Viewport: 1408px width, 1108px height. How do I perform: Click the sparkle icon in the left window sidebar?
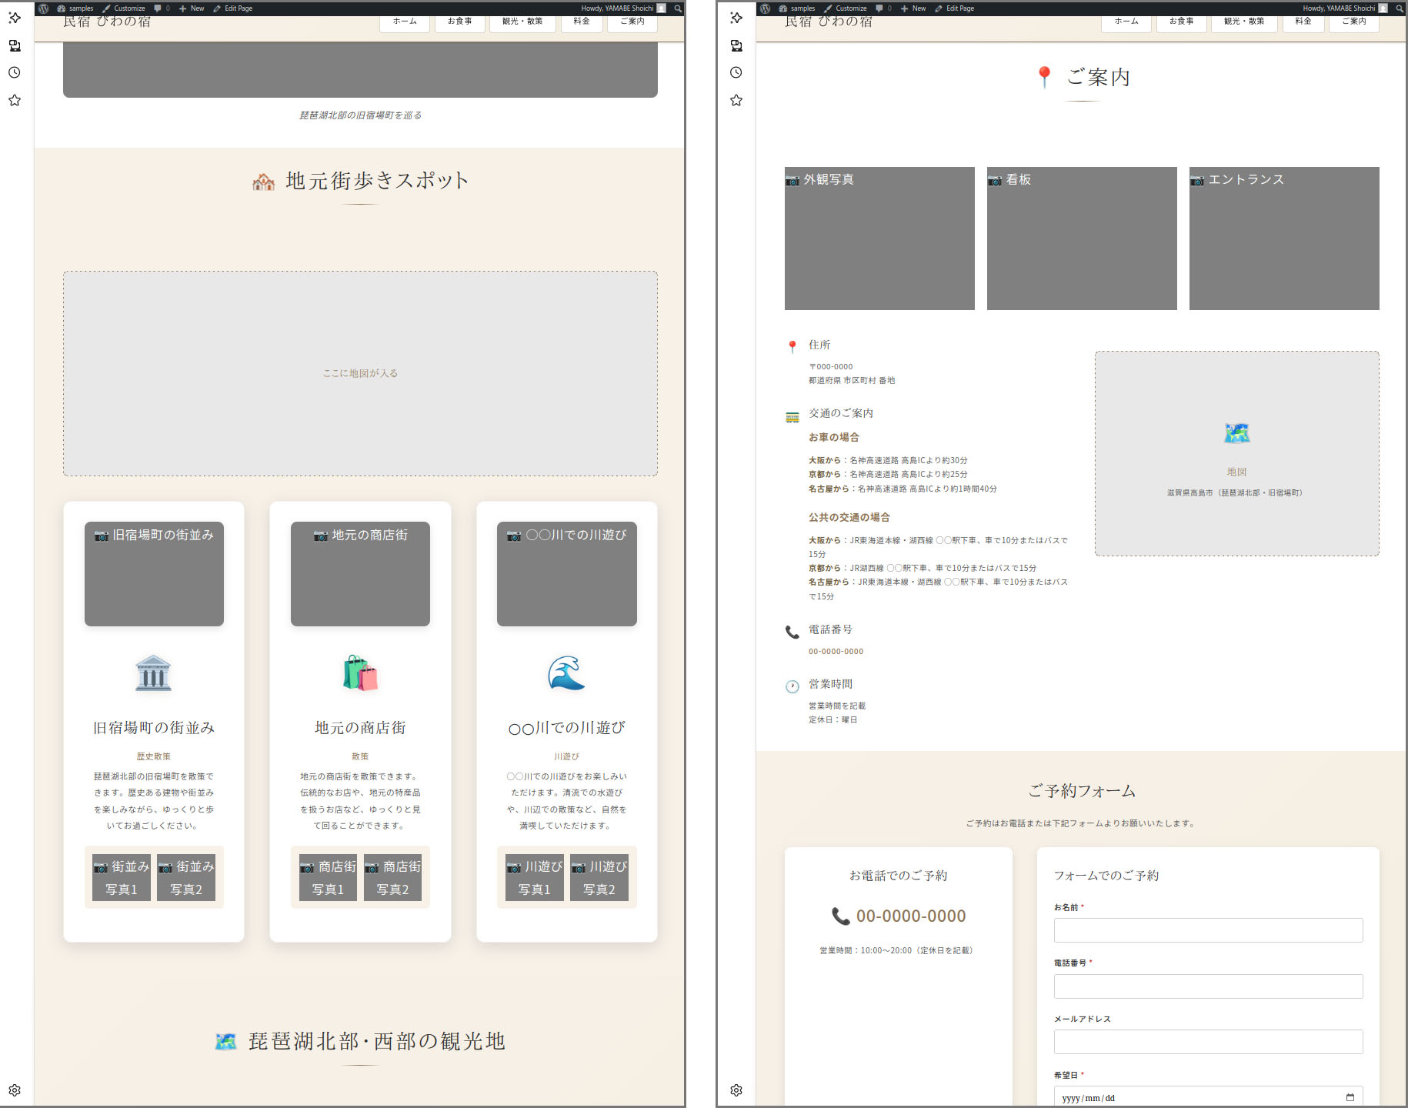tap(15, 18)
